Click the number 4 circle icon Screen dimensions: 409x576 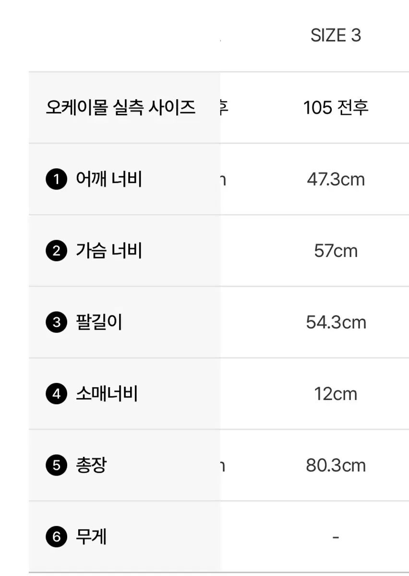[x=57, y=394]
